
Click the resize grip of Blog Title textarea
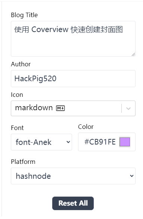click(x=133, y=54)
